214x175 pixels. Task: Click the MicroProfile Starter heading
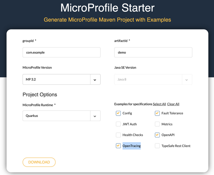click(x=107, y=8)
